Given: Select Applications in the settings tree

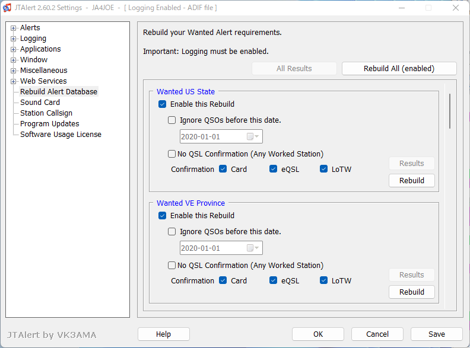Looking at the screenshot, I should click(x=40, y=49).
